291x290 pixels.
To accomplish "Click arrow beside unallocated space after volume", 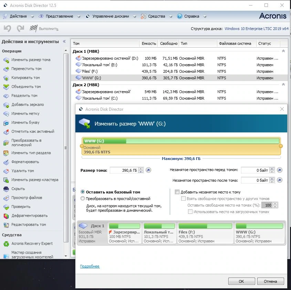I will pos(280,180).
